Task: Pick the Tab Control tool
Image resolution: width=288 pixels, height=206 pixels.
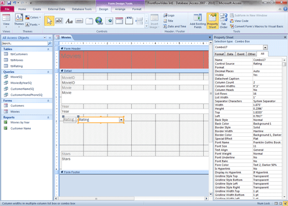Action: click(89, 21)
